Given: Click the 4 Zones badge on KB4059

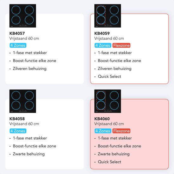Looking at the screenshot, I should [103, 45].
